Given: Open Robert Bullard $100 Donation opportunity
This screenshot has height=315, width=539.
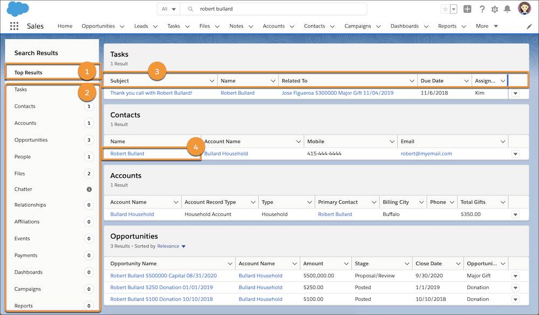Looking at the screenshot, I should (162, 299).
